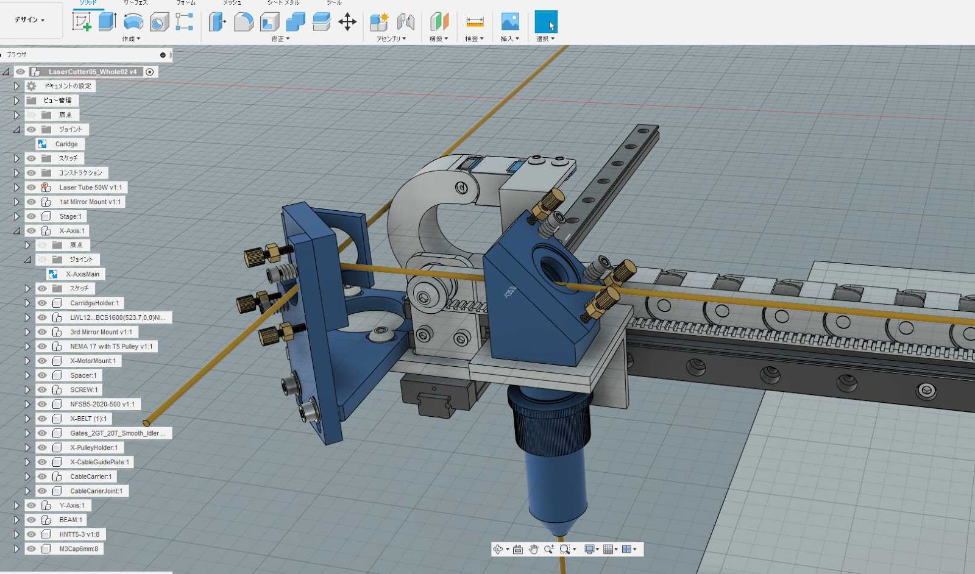This screenshot has width=975, height=574.
Task: Select the Create Sketch tool
Action: point(82,22)
